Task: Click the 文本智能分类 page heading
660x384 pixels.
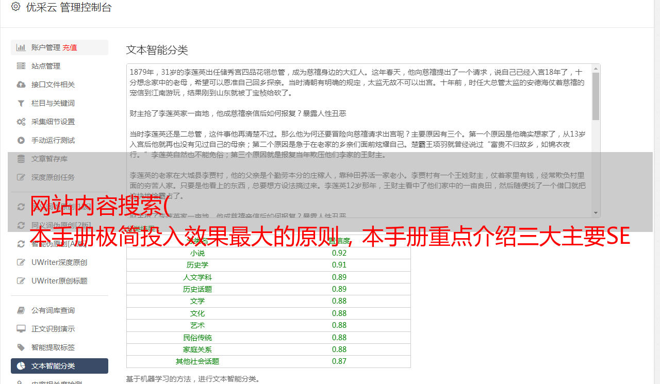Action: click(x=157, y=50)
